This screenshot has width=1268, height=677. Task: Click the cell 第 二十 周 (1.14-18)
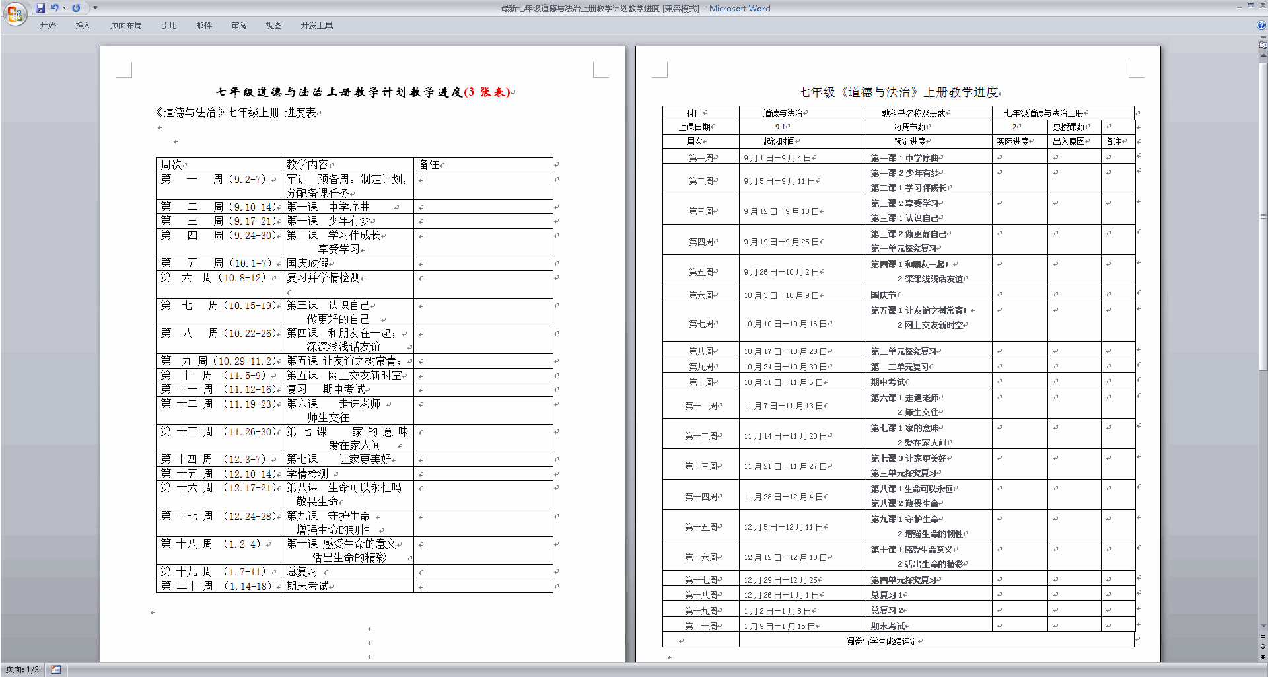point(219,586)
